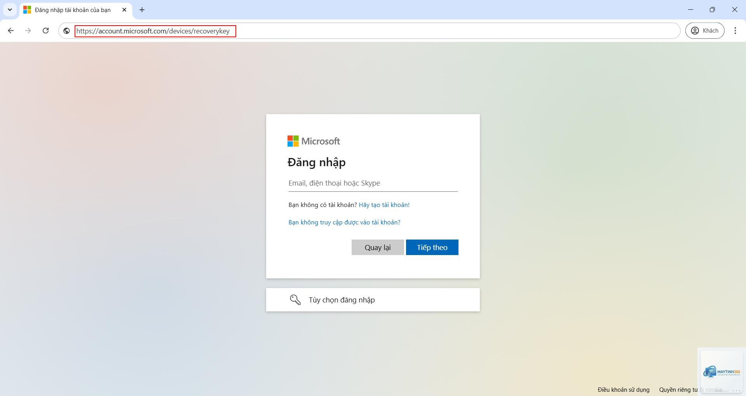
Task: Click the Email, điện thoại hoặc Skype field
Action: tap(373, 183)
